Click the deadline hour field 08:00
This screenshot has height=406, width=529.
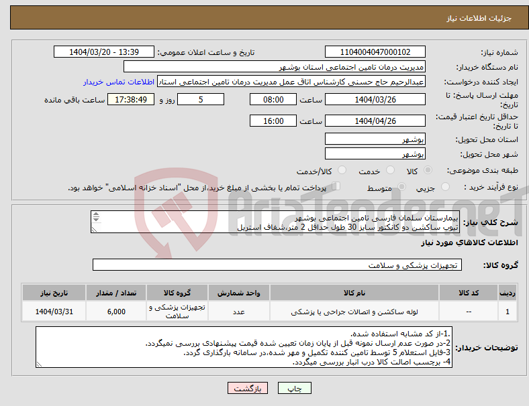tap(273, 99)
